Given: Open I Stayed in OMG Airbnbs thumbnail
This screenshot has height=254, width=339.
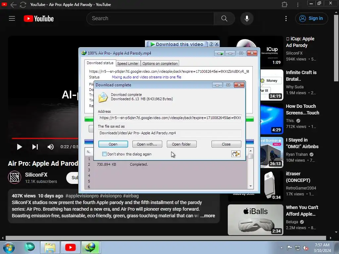Looking at the screenshot, I should (x=272, y=152).
